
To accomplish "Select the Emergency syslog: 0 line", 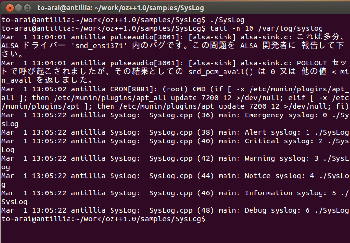I will pyautogui.click(x=175, y=119).
